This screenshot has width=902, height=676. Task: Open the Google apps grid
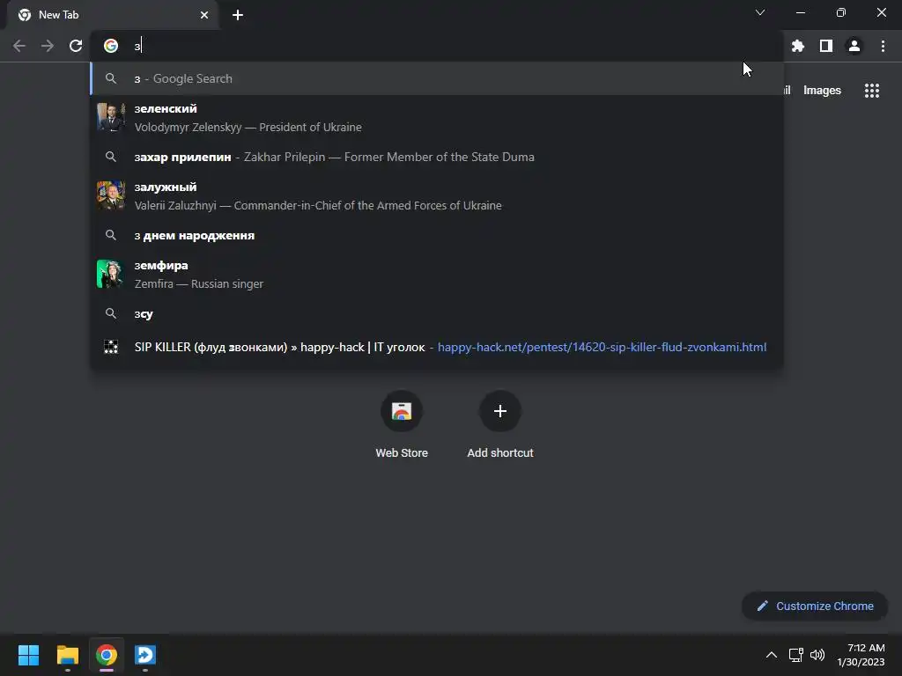[872, 91]
